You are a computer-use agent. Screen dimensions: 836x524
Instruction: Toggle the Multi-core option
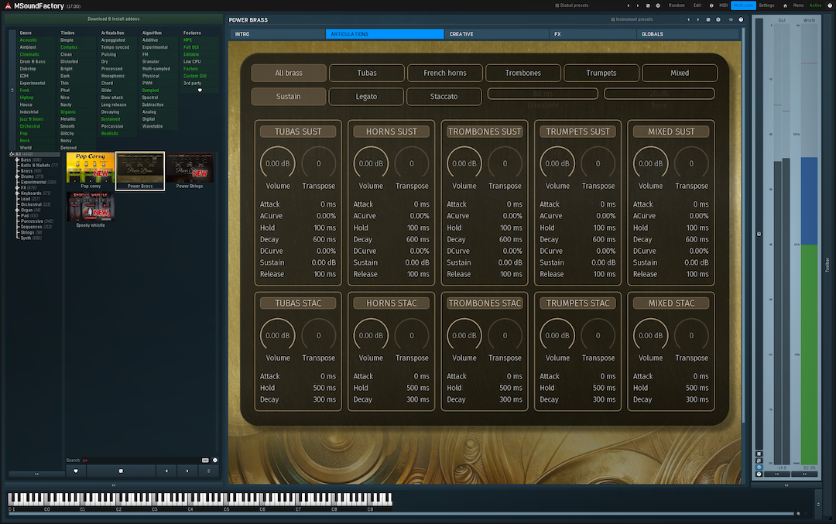[742, 5]
